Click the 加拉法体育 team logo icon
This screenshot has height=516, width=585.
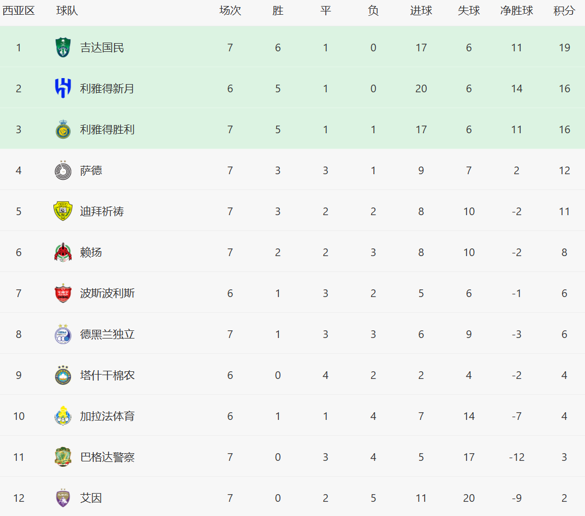click(x=63, y=416)
